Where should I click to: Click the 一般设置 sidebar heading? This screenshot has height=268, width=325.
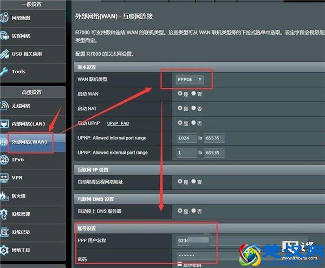(32, 4)
